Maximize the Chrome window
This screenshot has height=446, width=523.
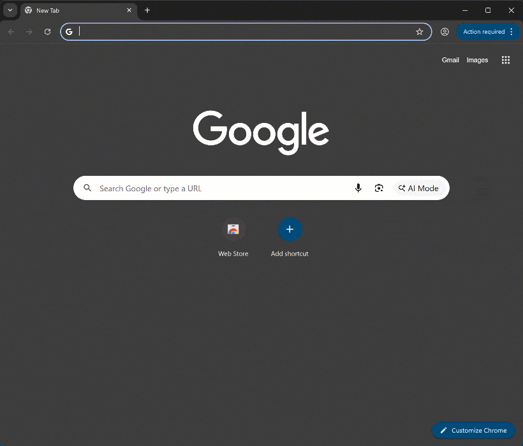point(488,10)
